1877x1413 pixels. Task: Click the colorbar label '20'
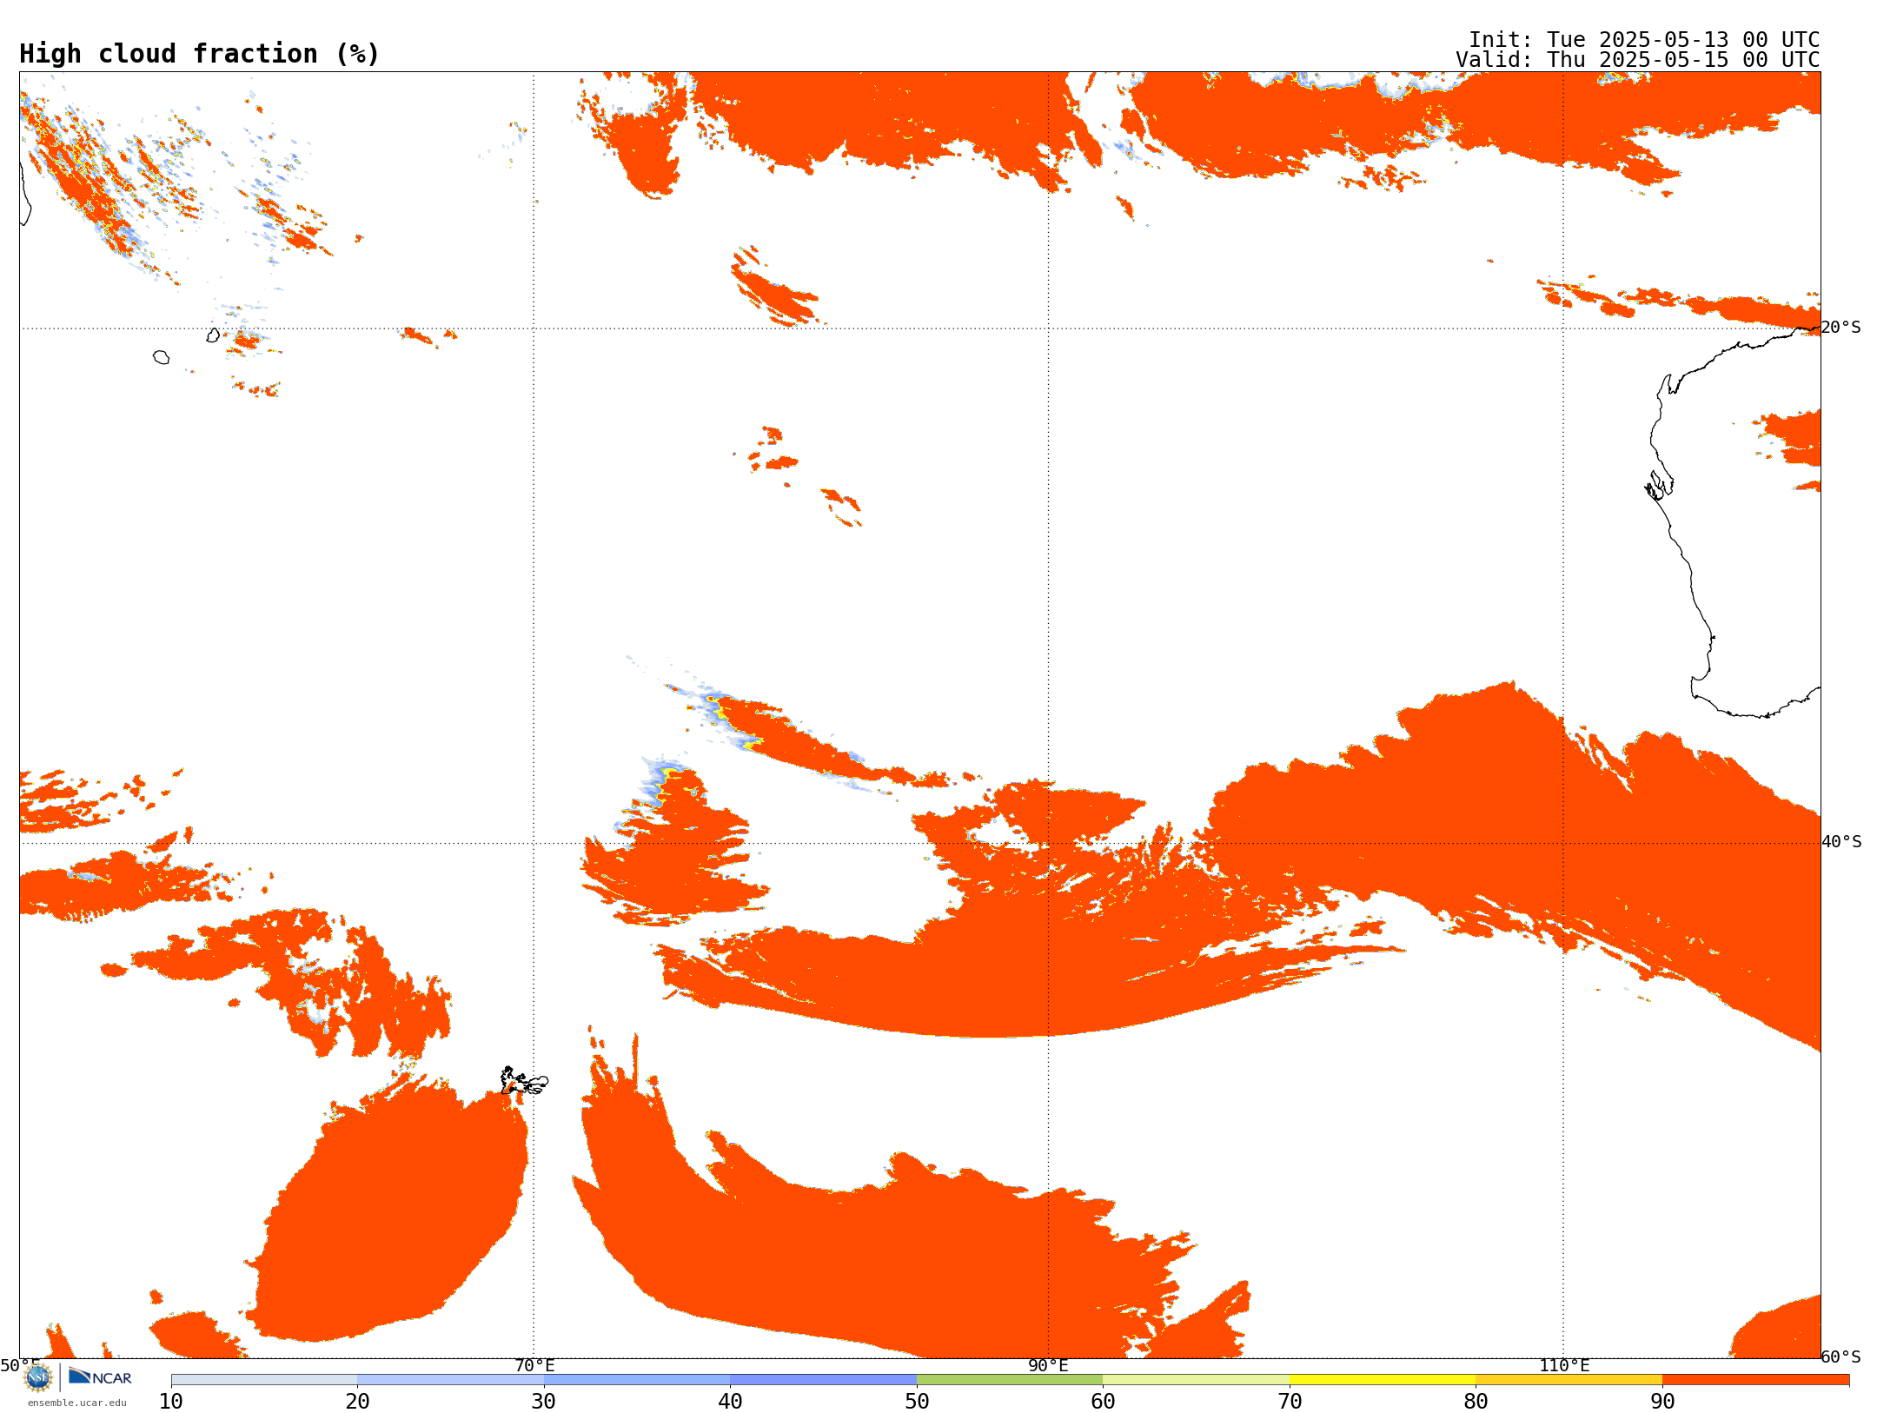pyautogui.click(x=357, y=1402)
